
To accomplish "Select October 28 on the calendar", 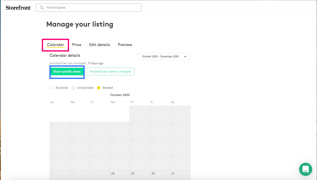I will (120, 175).
